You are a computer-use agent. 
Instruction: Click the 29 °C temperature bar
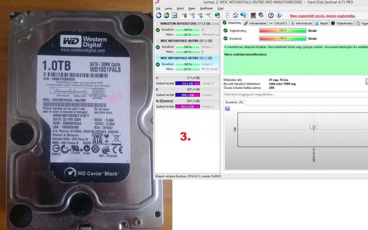(x=188, y=52)
